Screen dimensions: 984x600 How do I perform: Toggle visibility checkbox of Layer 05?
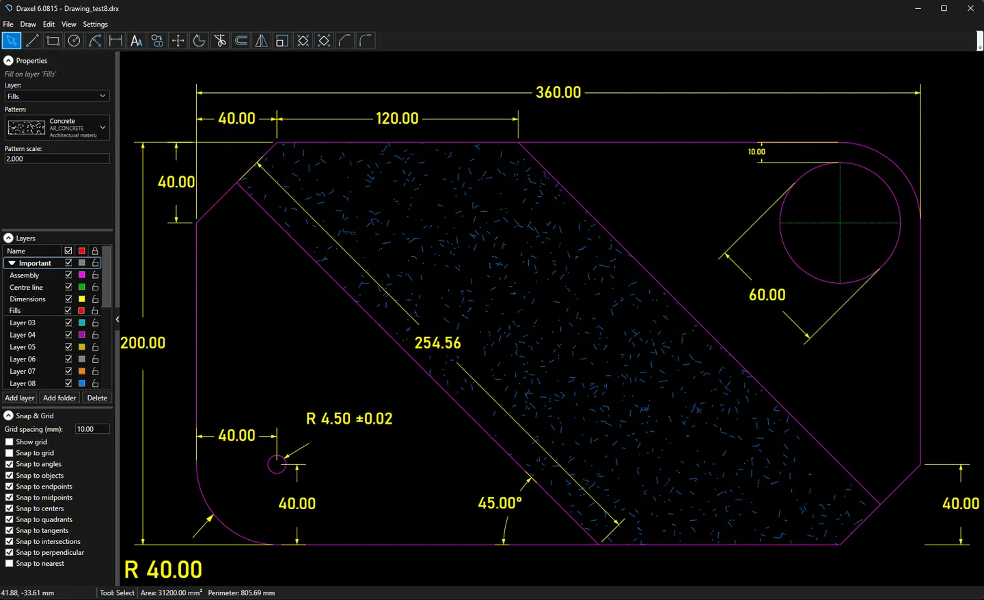68,347
